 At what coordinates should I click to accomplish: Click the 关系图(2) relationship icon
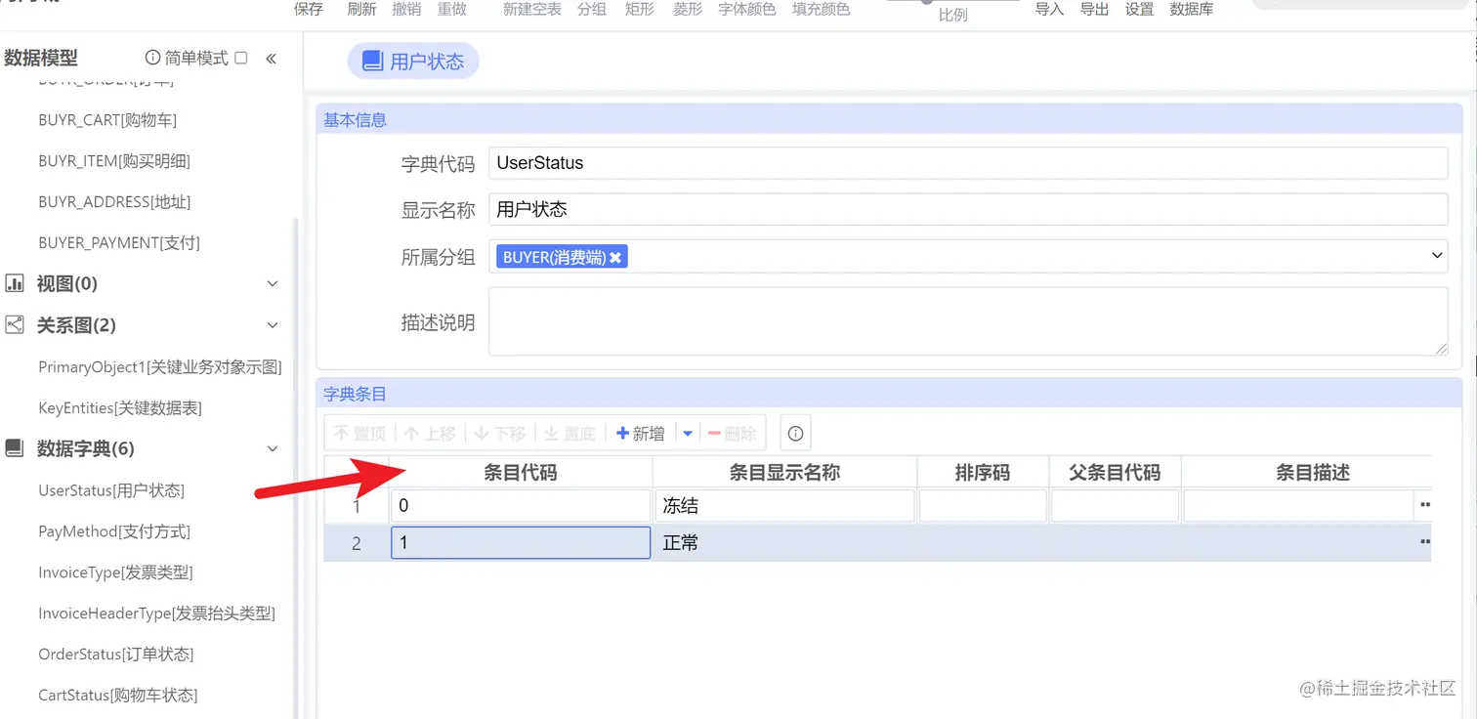pos(15,324)
